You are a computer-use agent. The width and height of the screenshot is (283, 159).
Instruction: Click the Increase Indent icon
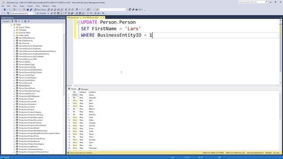pos(99,13)
